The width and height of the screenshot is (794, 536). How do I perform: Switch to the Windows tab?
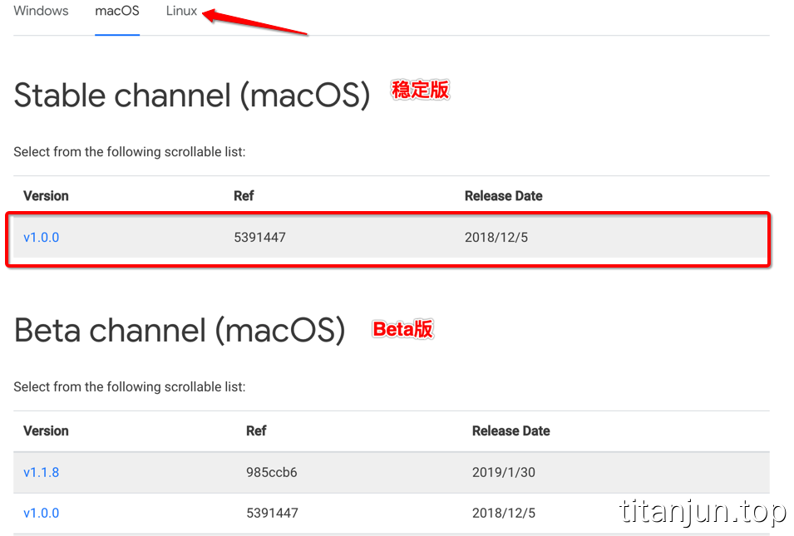click(x=41, y=11)
